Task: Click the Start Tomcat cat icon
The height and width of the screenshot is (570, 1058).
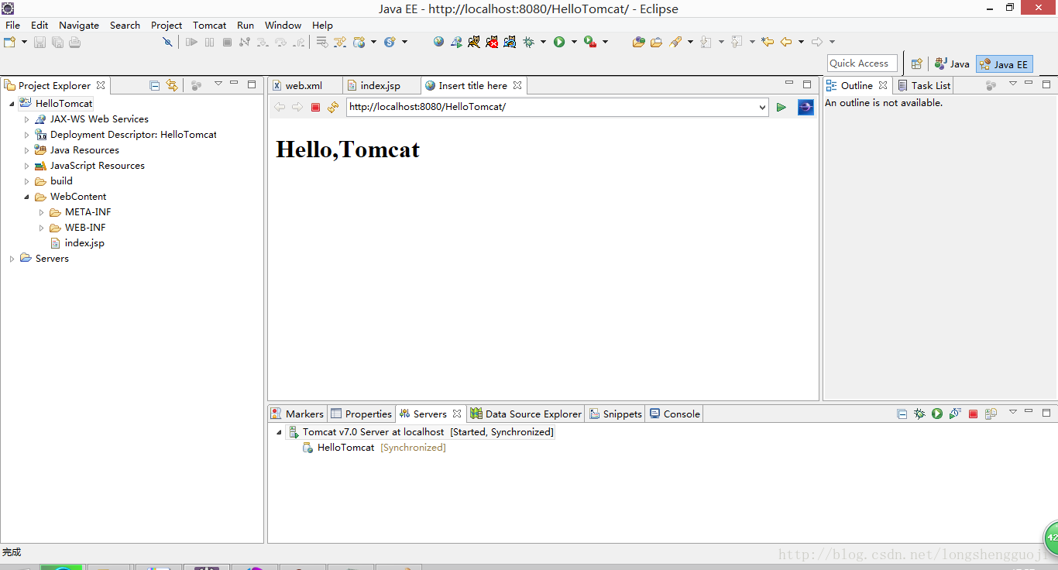Action: [474, 42]
